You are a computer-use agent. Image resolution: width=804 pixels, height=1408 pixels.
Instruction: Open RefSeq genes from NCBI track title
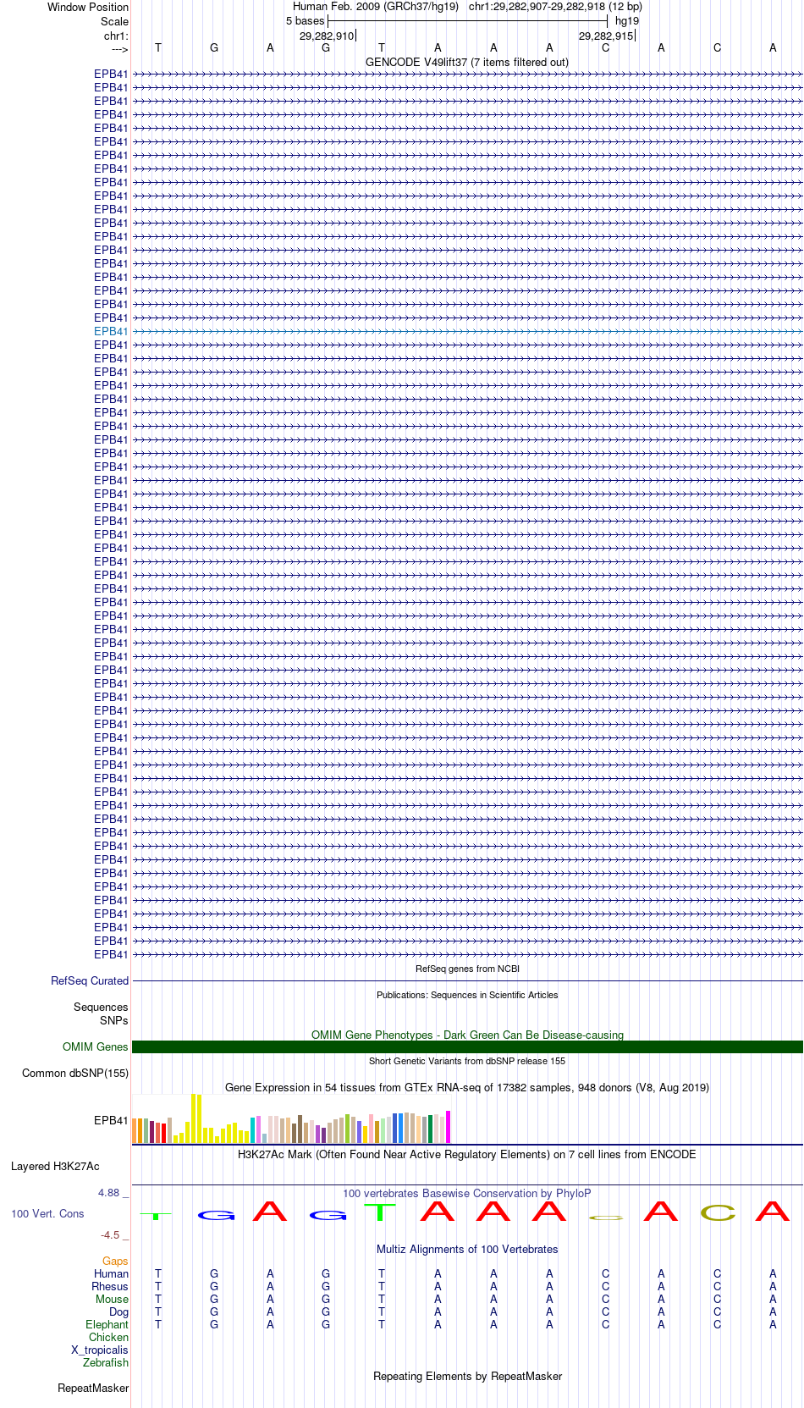[467, 969]
